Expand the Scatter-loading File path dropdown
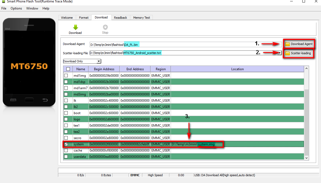Image resolution: width=321 pixels, height=183 pixels. tap(279, 53)
